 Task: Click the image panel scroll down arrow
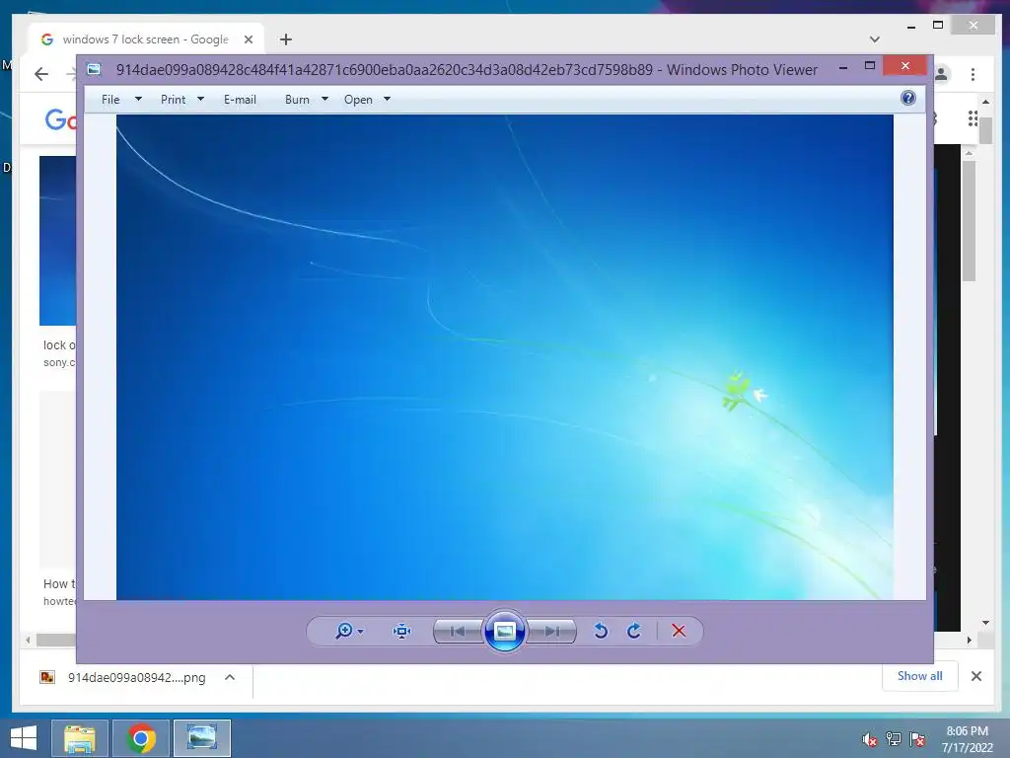pos(985,623)
